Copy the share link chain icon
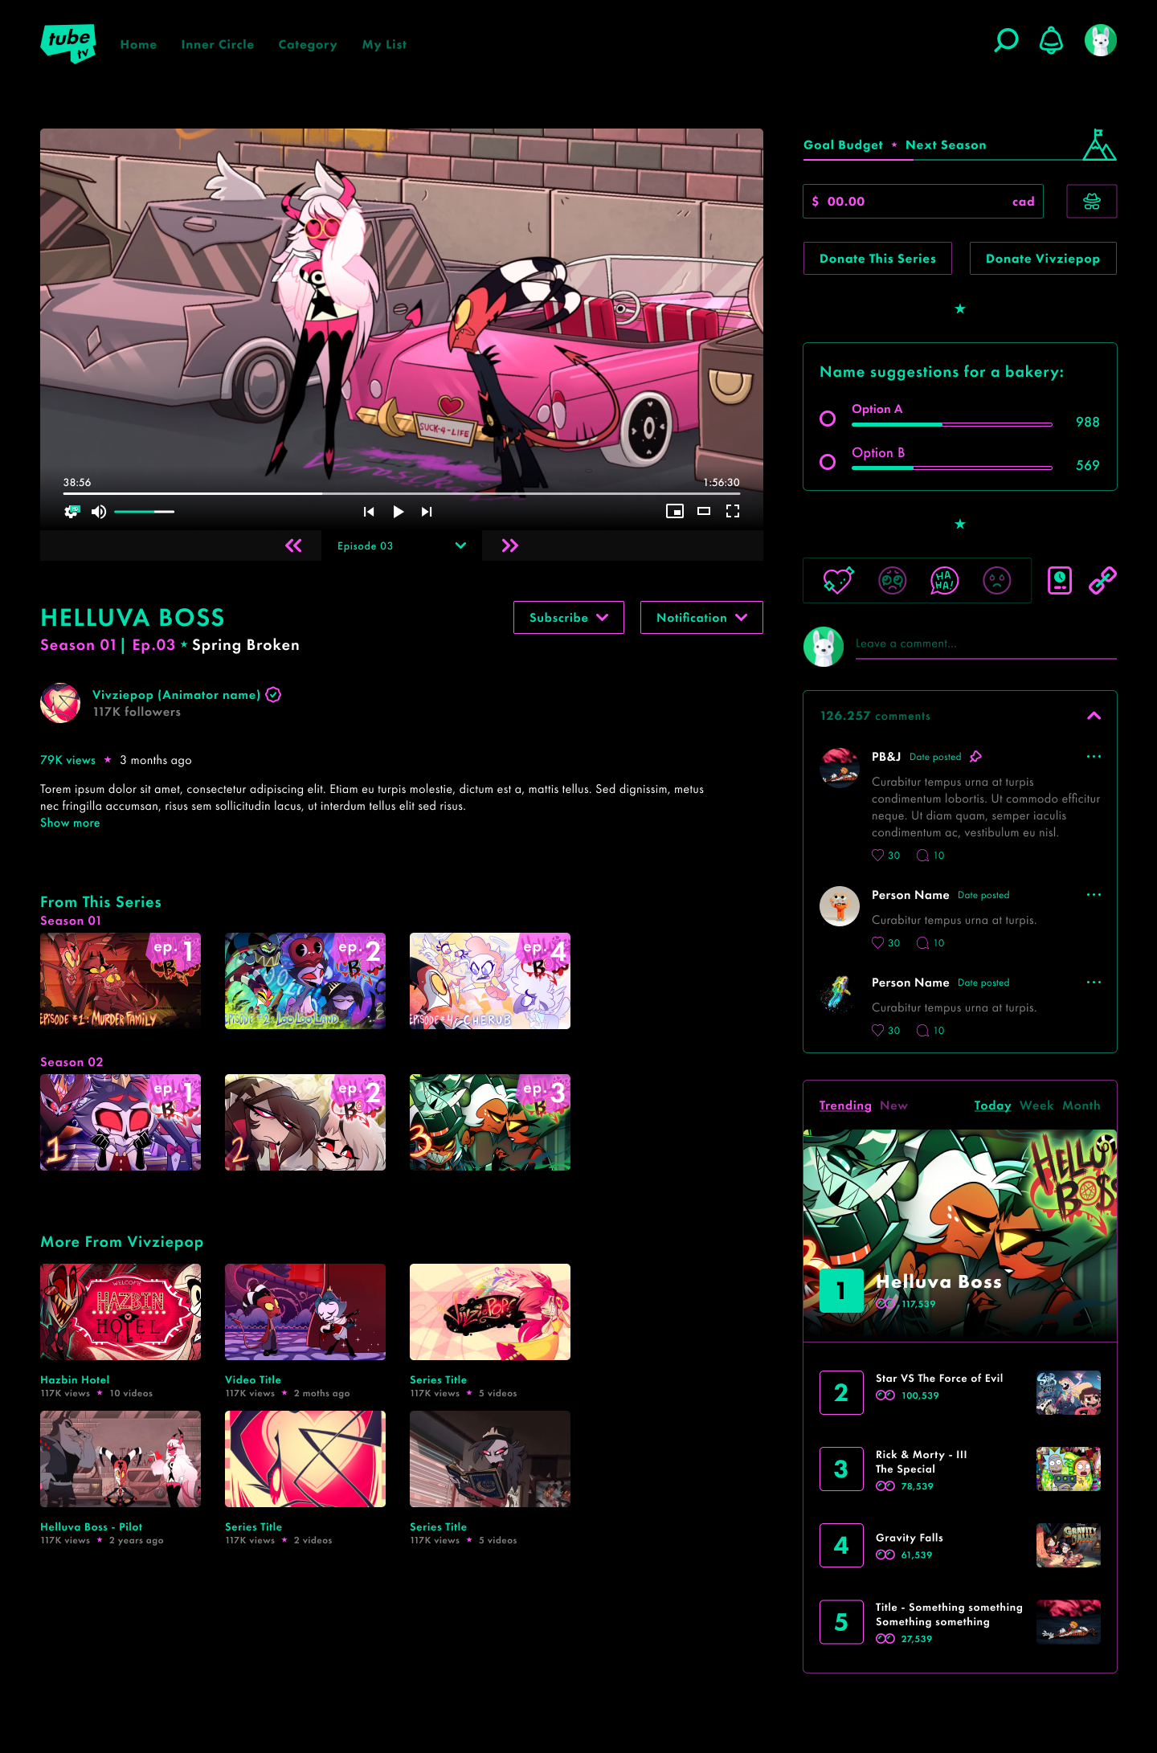Screen dimensions: 1157x1753 pyautogui.click(x=1102, y=580)
